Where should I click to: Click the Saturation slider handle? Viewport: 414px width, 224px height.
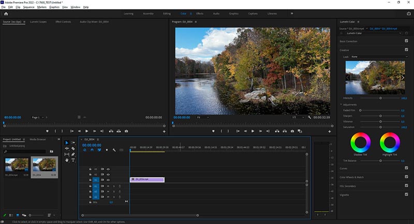point(381,127)
